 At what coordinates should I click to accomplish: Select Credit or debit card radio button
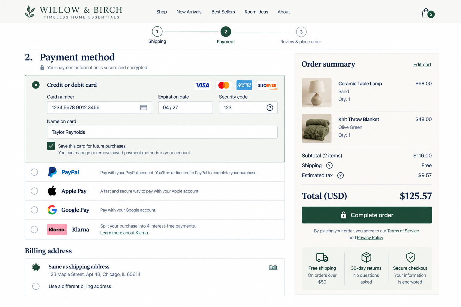point(36,85)
